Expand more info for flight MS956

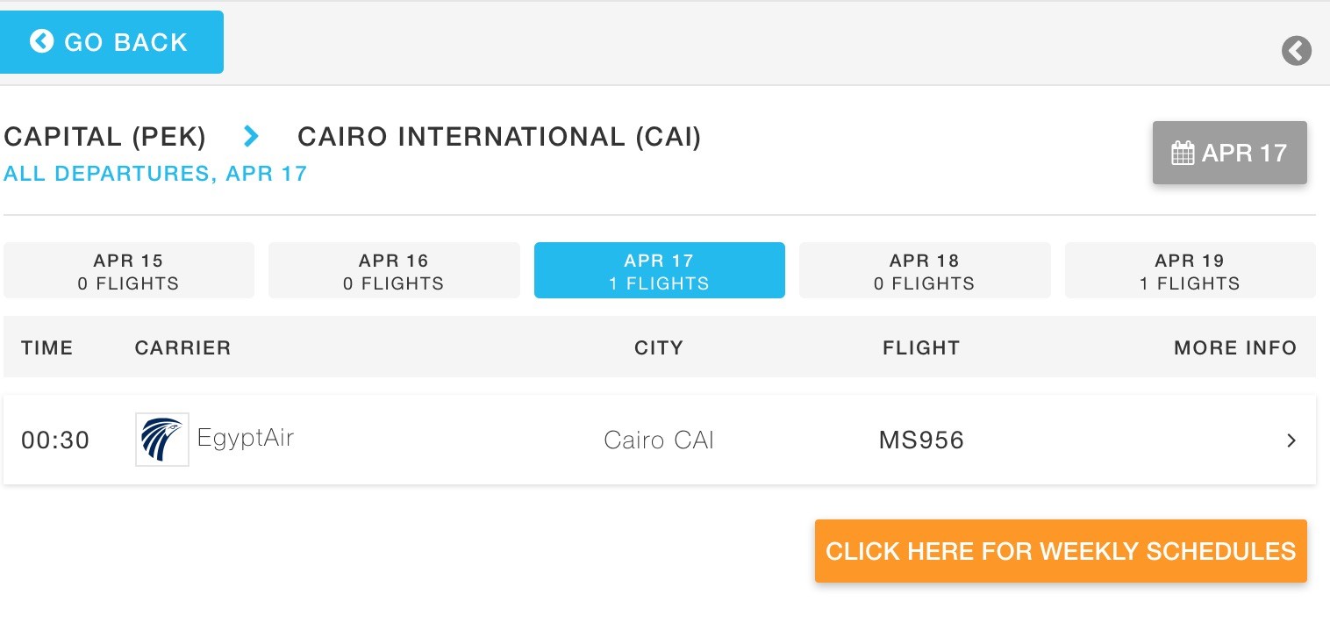1291,440
